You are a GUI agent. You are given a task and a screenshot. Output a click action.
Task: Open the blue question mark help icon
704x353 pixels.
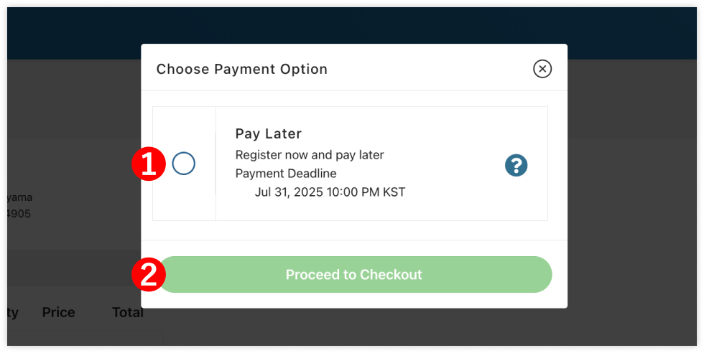(516, 166)
